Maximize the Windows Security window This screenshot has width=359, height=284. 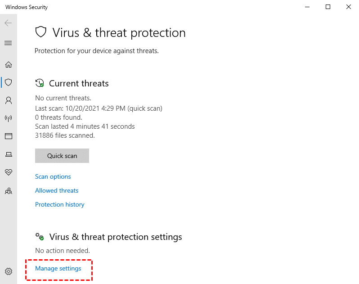click(328, 7)
